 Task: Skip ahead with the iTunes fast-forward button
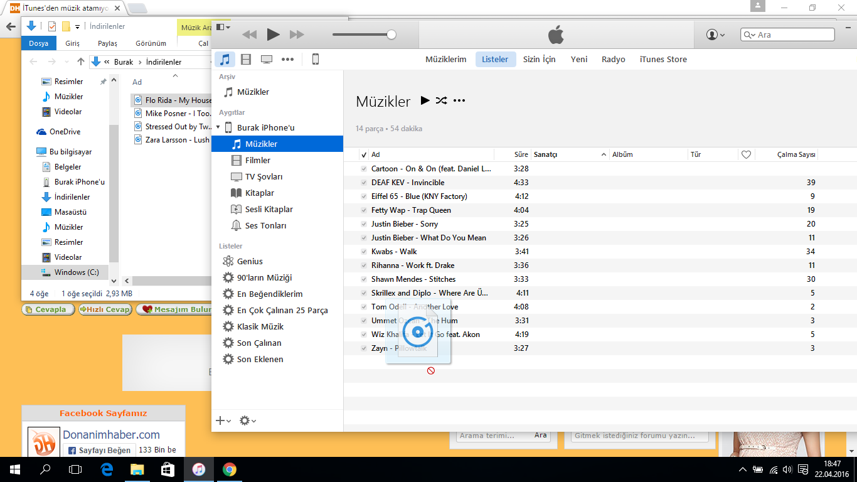point(297,35)
